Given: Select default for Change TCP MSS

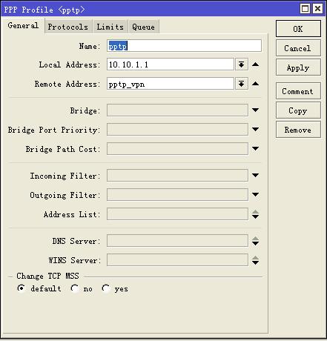Looking at the screenshot, I should pyautogui.click(x=22, y=288).
